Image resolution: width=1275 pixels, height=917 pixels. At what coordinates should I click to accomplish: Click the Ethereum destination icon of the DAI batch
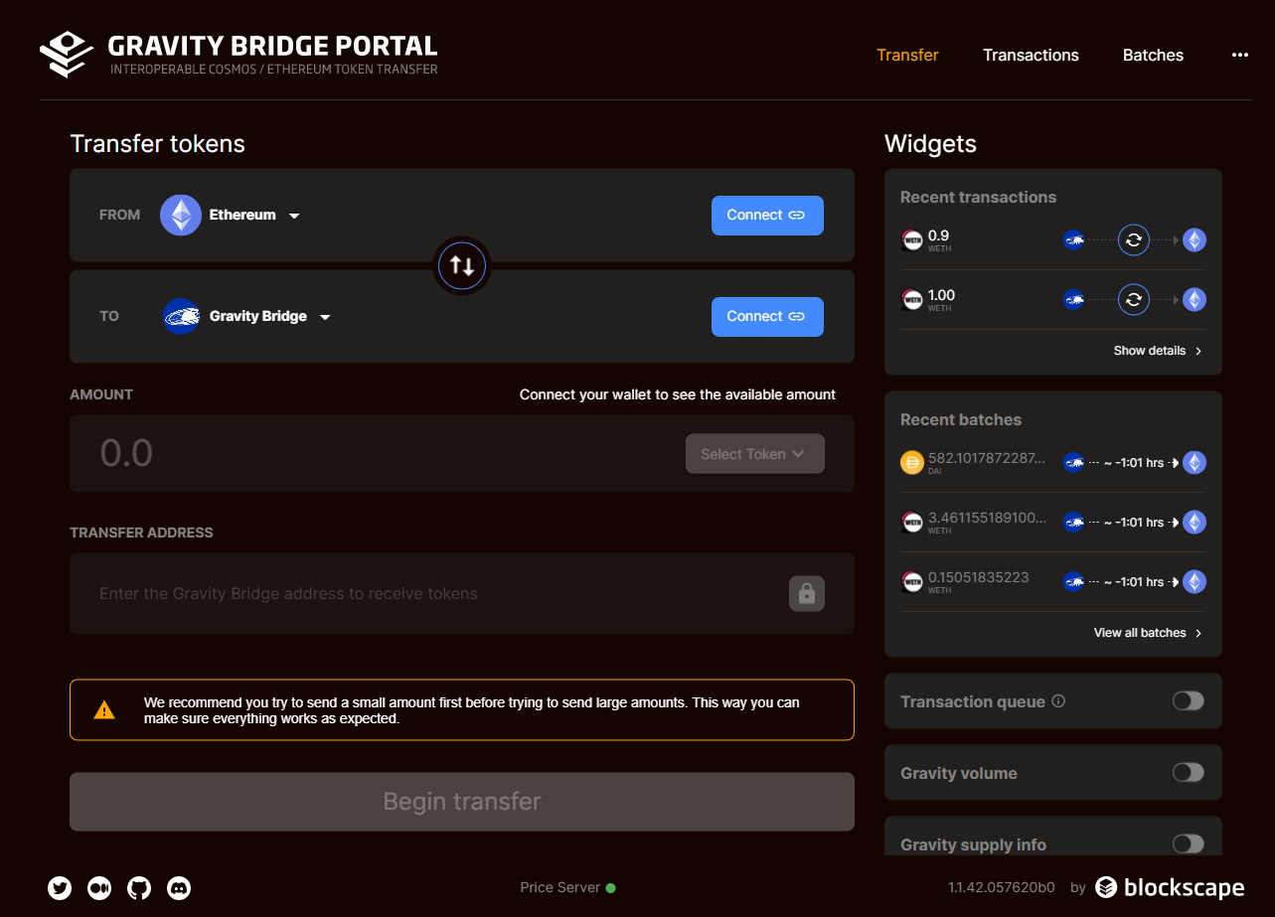(1194, 463)
